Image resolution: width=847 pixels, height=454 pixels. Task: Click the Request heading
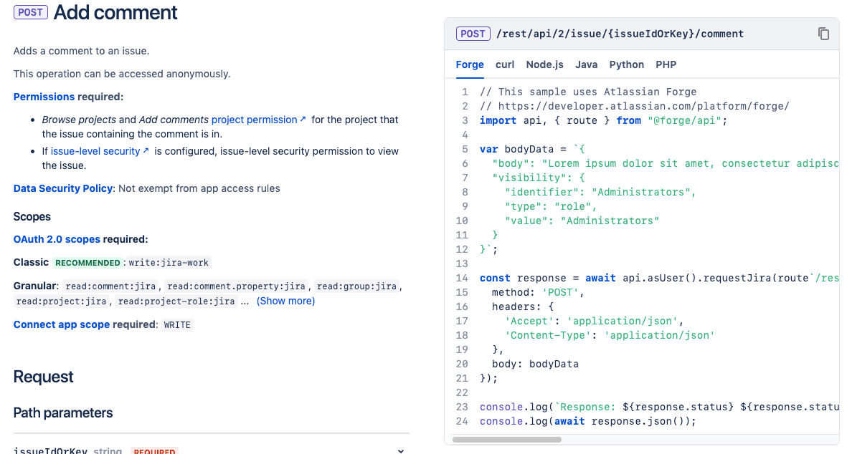[43, 377]
